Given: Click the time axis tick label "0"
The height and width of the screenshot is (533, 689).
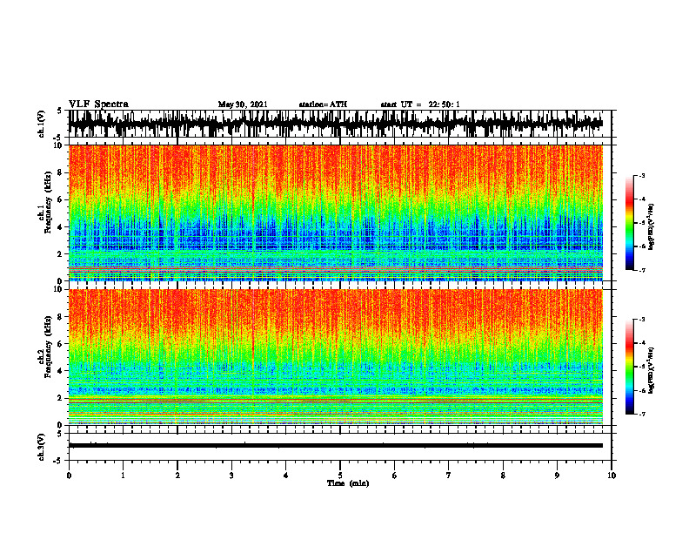Looking at the screenshot, I should [x=69, y=476].
